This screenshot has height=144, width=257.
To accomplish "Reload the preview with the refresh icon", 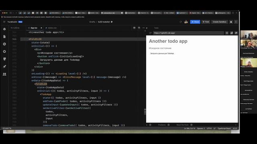I will (150, 33).
